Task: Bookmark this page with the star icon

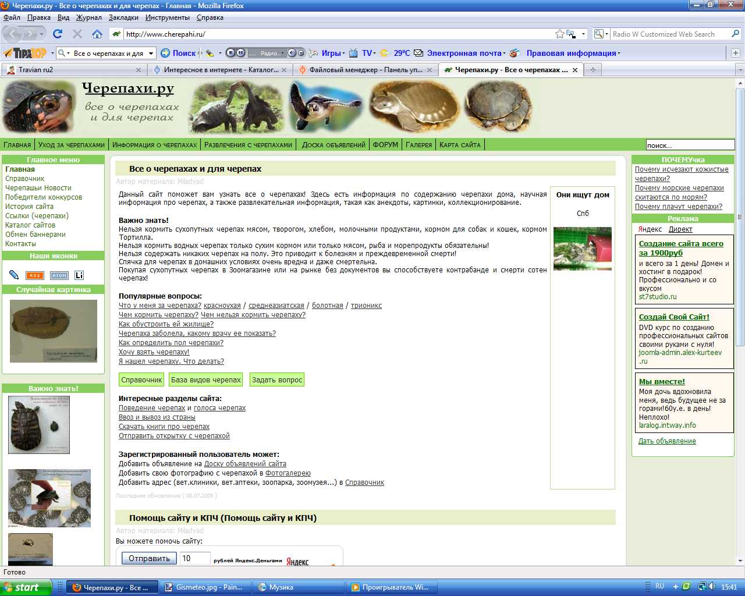Action: point(559,34)
